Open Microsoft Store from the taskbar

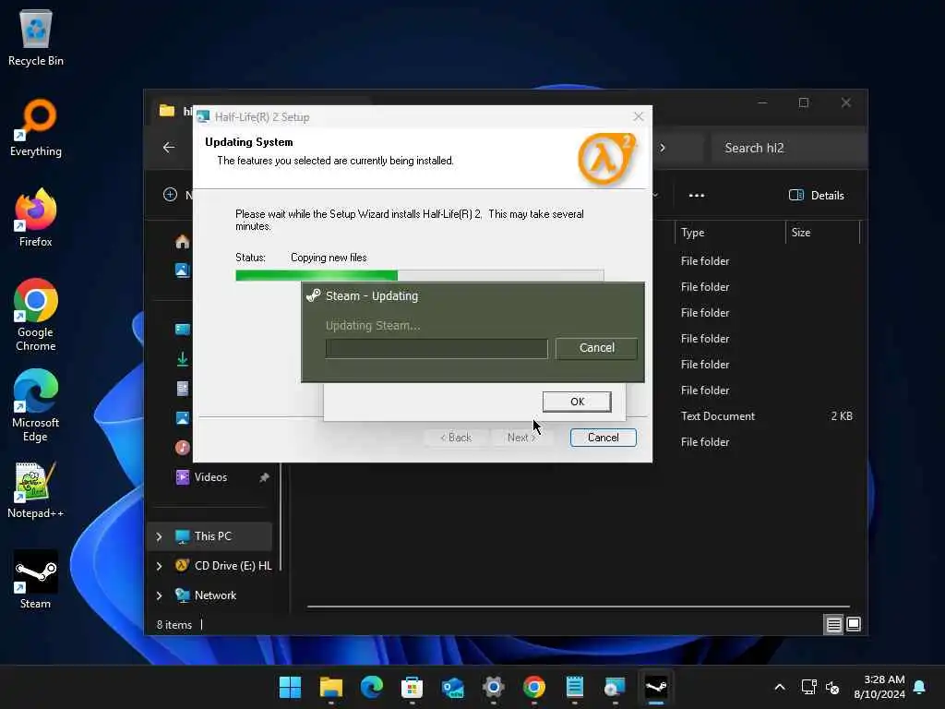click(413, 687)
